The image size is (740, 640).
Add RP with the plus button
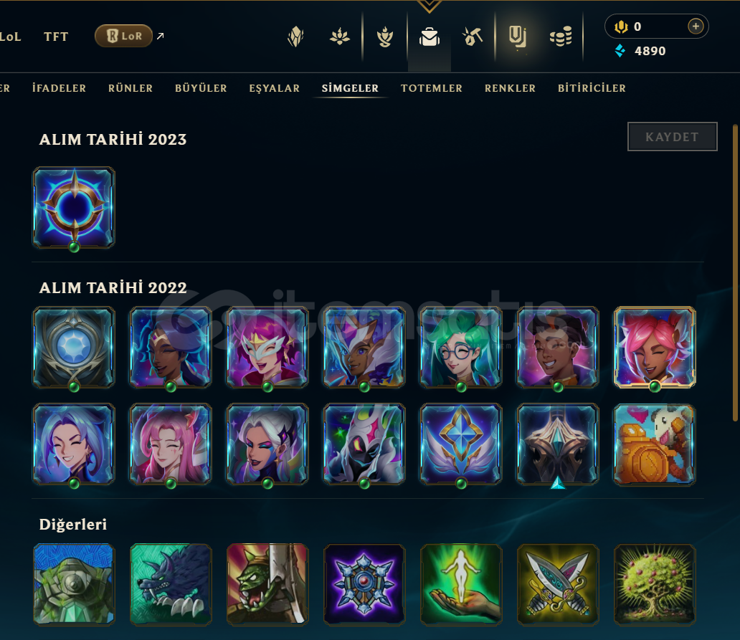pyautogui.click(x=696, y=27)
